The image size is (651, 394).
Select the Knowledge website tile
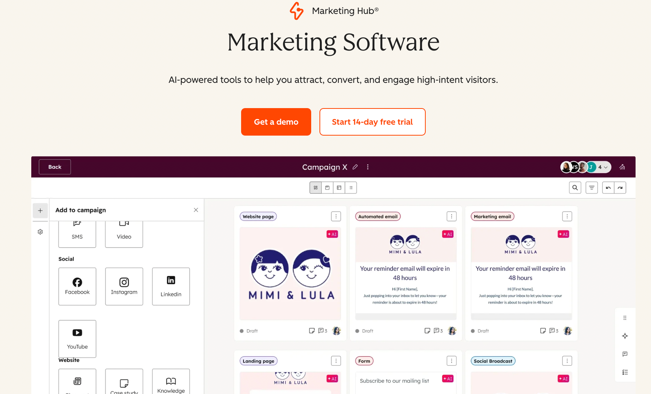(171, 382)
